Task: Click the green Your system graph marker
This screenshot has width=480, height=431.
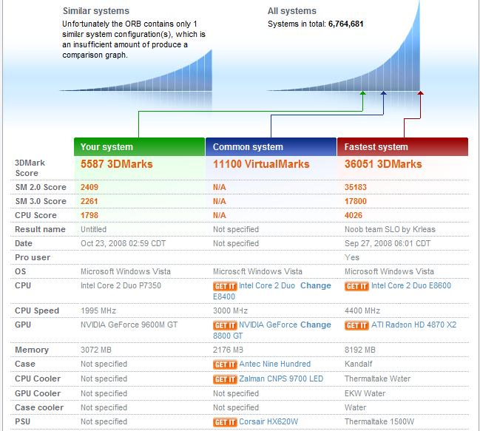Action: click(x=362, y=92)
